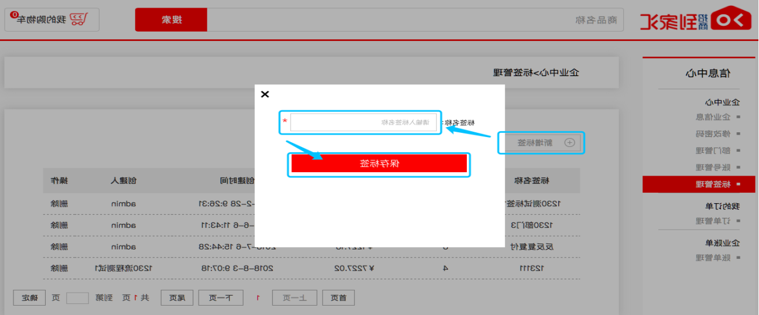Close the add-tag dialog with the X
The image size is (759, 315).
click(265, 94)
